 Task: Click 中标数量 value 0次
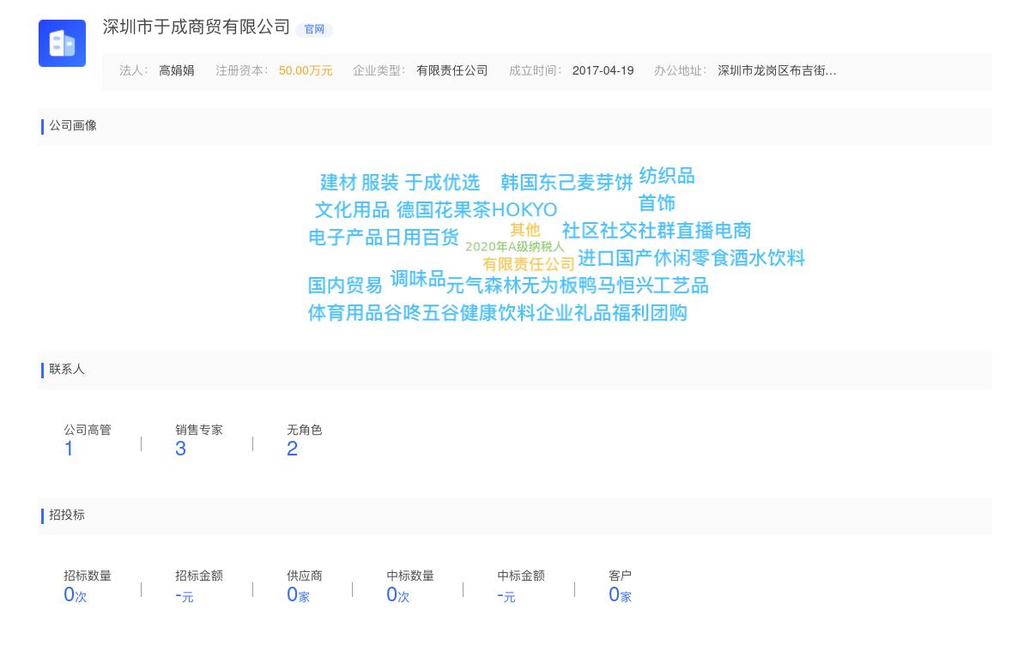[x=398, y=594]
